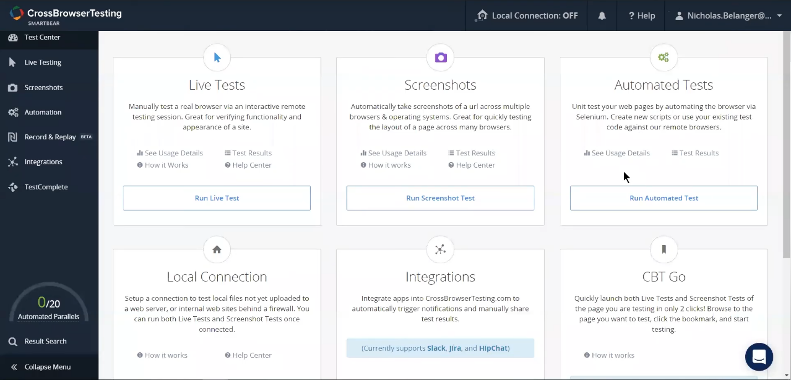Toggle Local Connection OFF switch
Screen dimensions: 791x380
click(x=527, y=15)
